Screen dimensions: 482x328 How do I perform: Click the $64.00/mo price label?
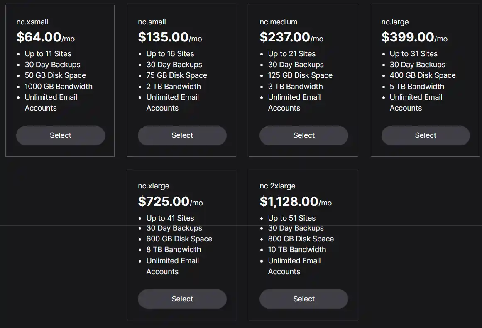(x=45, y=37)
